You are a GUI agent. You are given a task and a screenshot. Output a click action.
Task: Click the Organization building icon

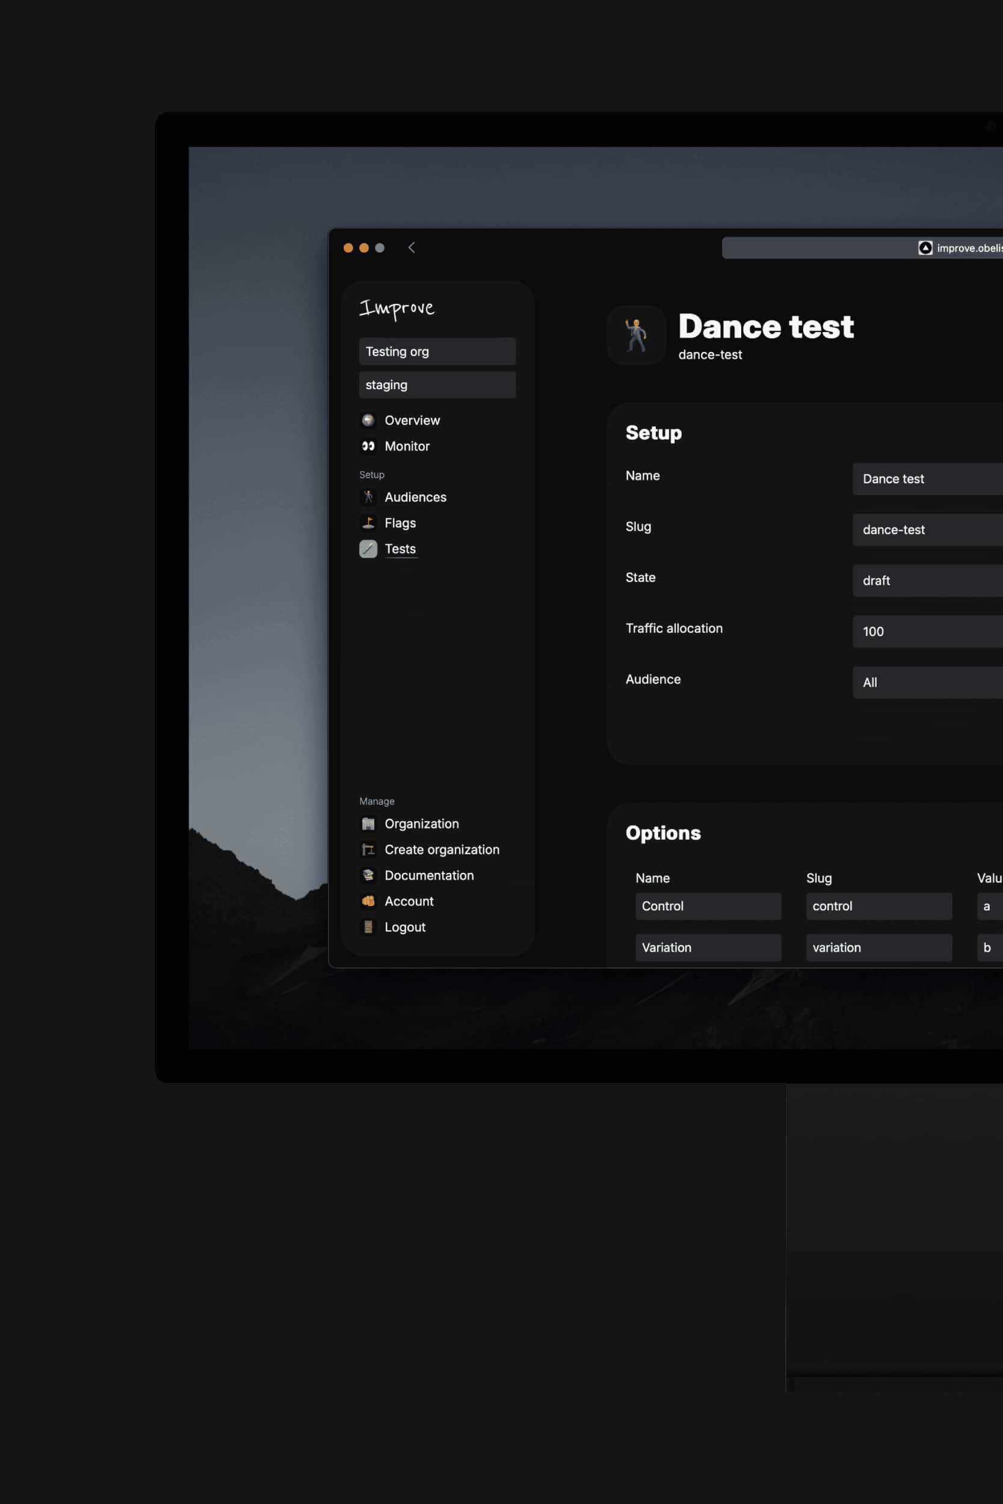pyautogui.click(x=368, y=824)
